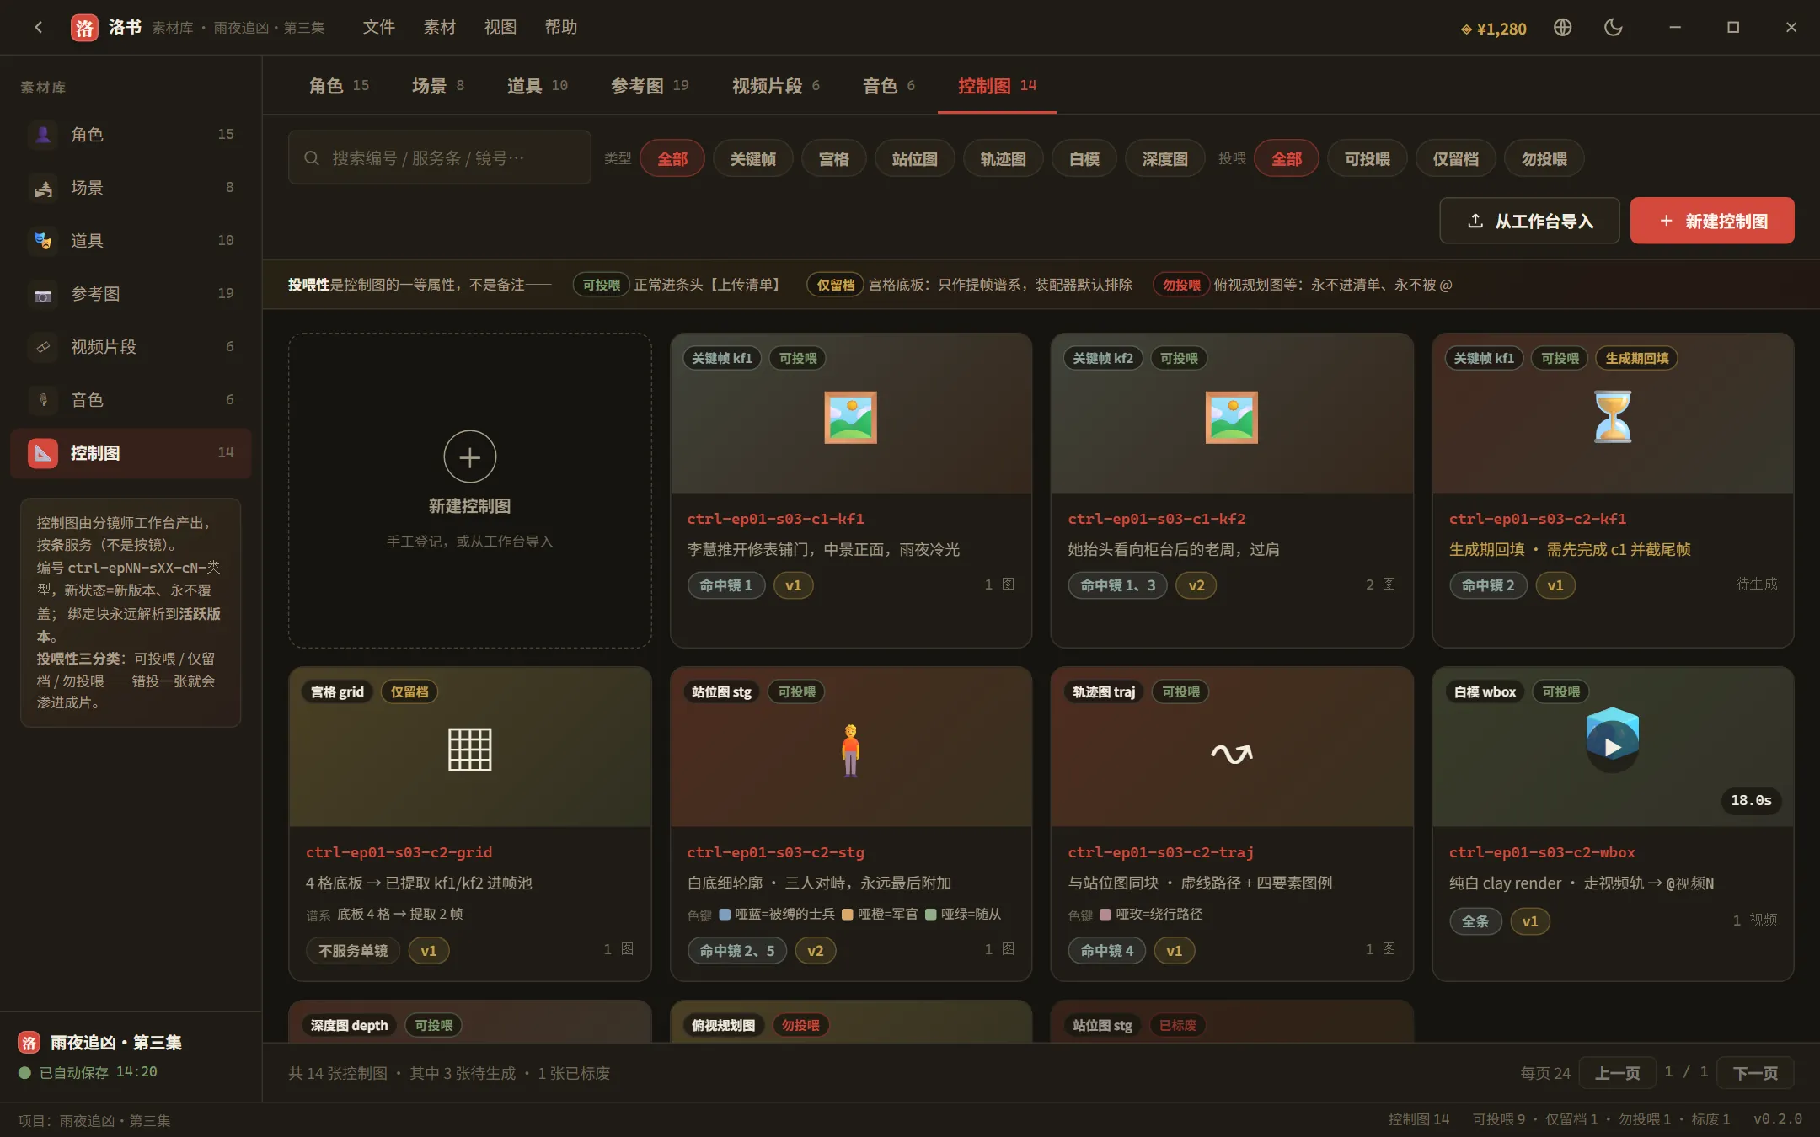Open the 素材 menu
This screenshot has height=1137, width=1820.
[x=439, y=27]
